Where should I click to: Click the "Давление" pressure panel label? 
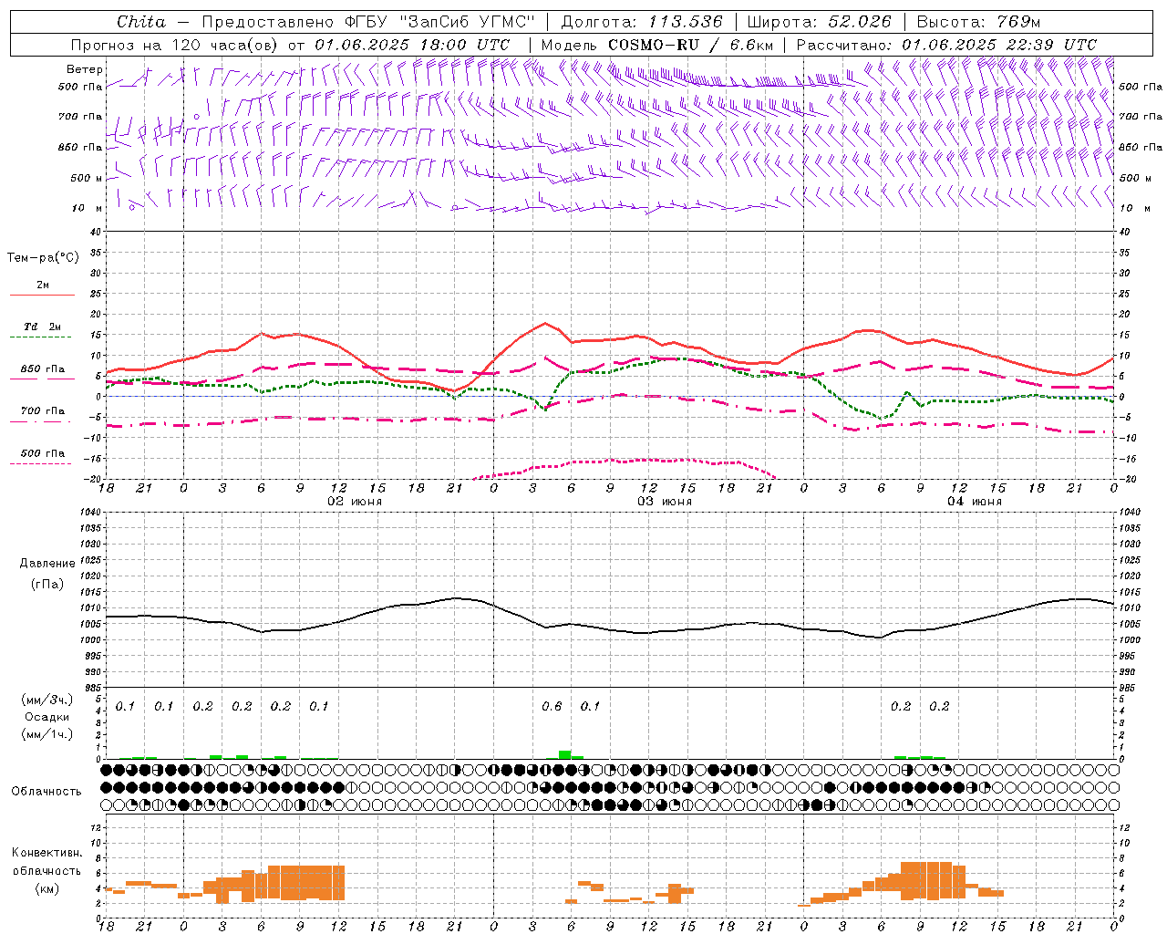[47, 564]
